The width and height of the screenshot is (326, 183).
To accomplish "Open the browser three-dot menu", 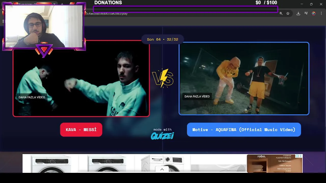I will (x=321, y=13).
